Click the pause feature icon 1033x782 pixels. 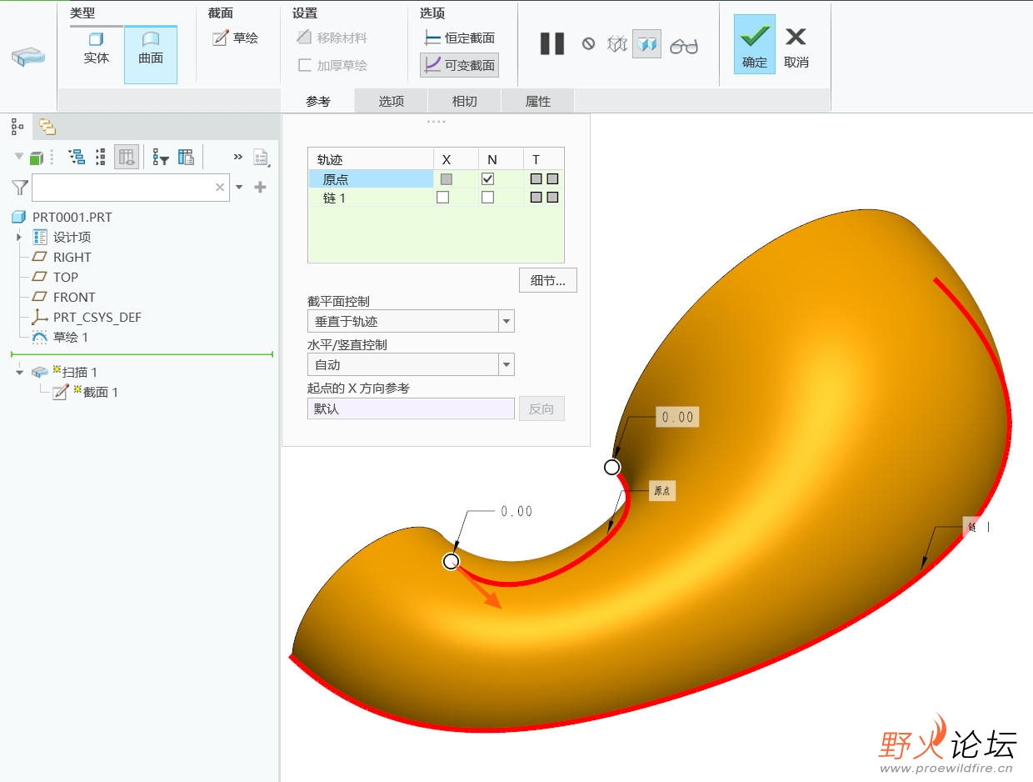552,43
